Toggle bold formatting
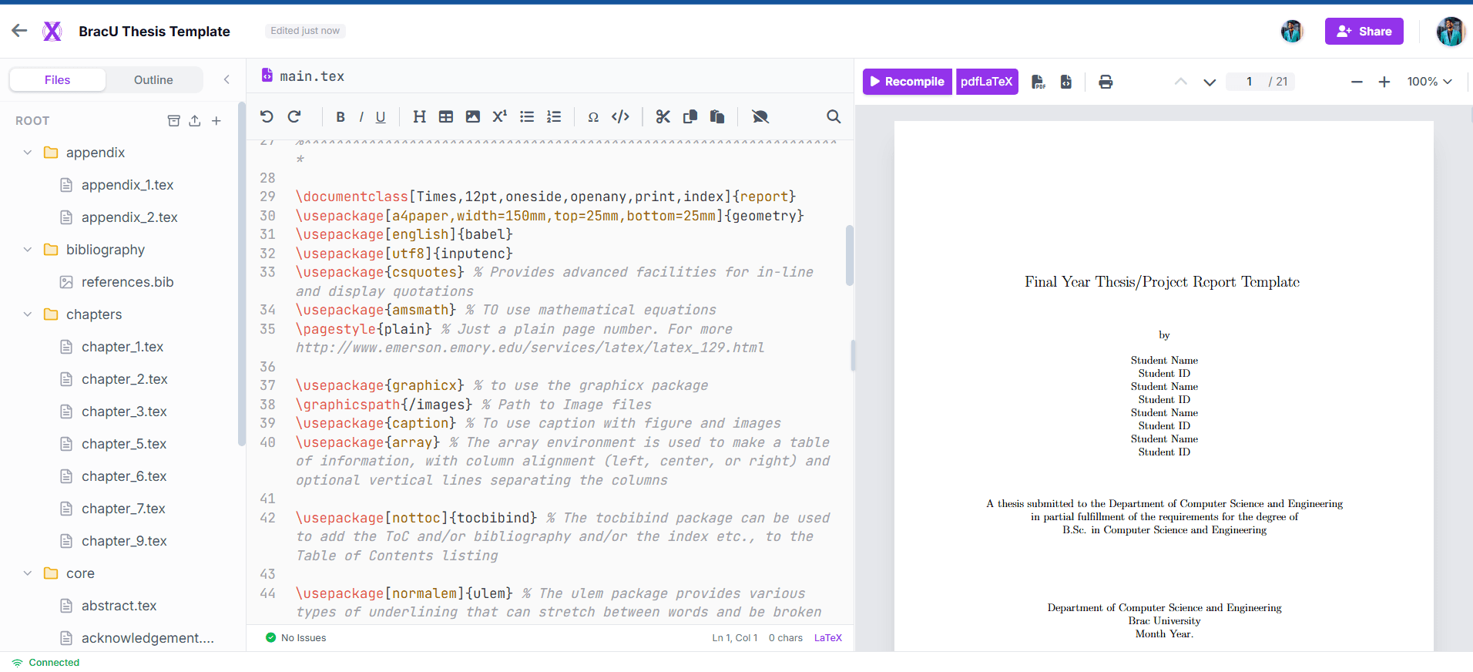Screen dimensions: 1473x672 341,116
